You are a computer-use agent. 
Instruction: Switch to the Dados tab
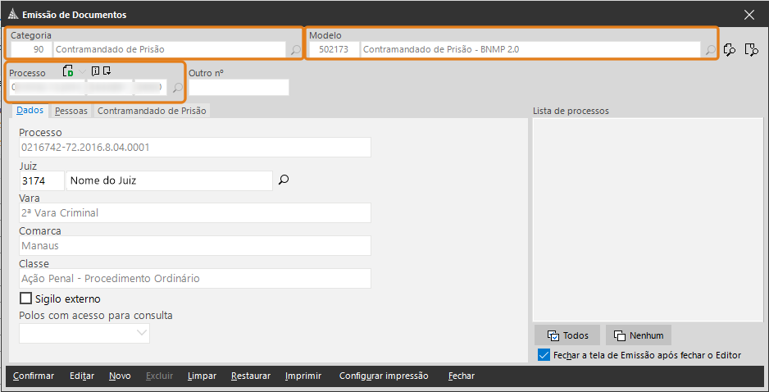pos(30,111)
